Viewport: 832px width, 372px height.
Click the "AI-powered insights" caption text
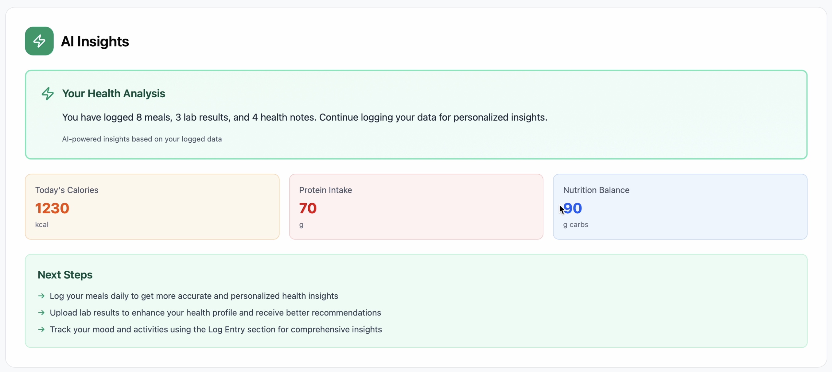[x=142, y=139]
